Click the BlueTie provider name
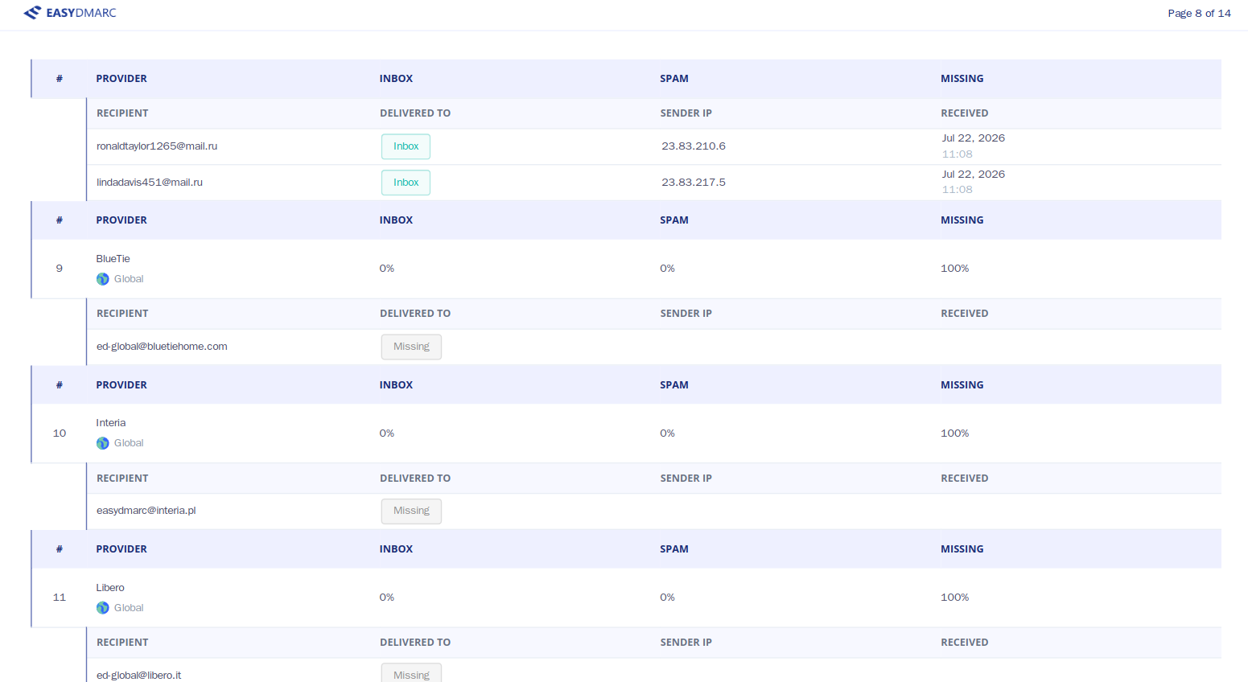Image resolution: width=1248 pixels, height=682 pixels. click(x=113, y=259)
